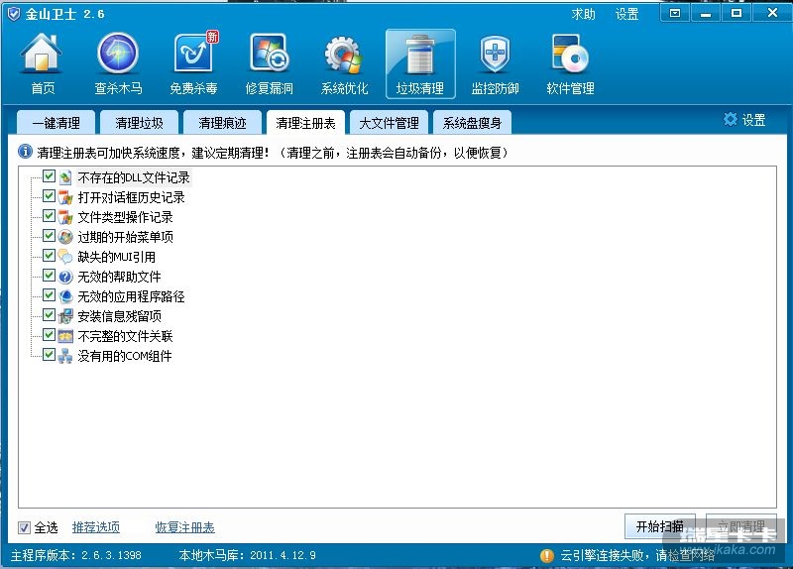Click the 开始扫描 start scan button
793x569 pixels.
pyautogui.click(x=660, y=526)
